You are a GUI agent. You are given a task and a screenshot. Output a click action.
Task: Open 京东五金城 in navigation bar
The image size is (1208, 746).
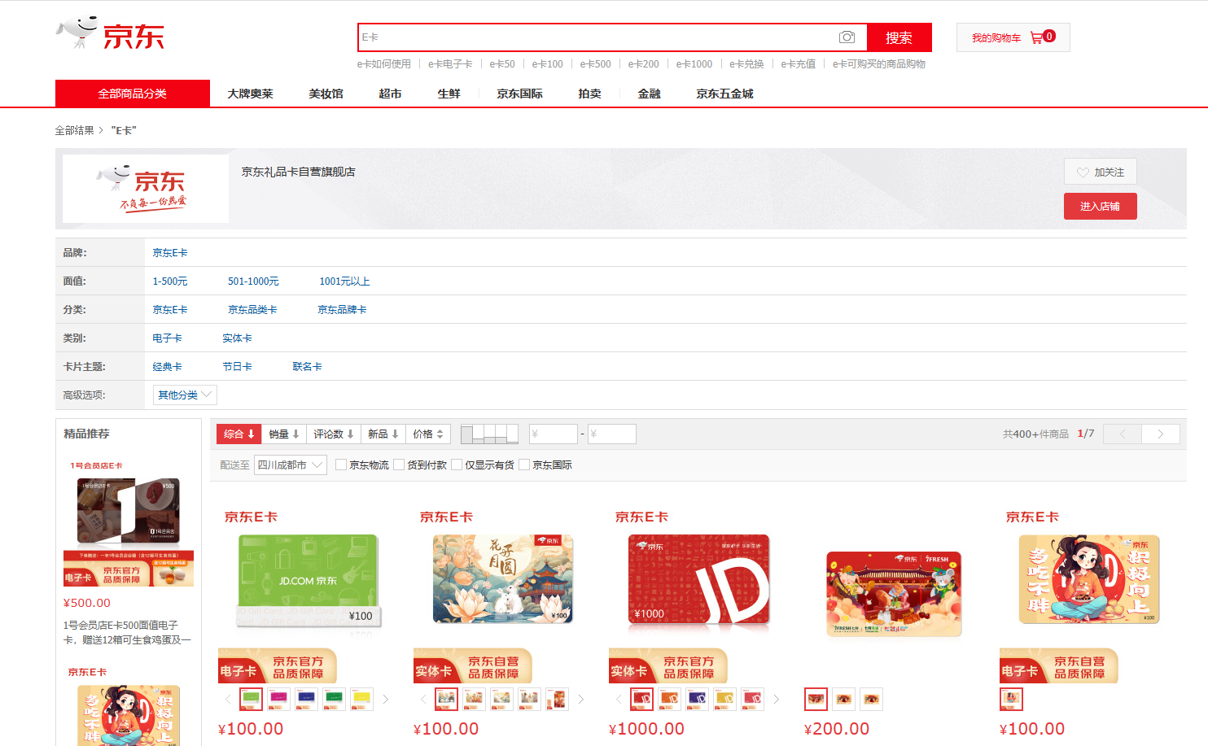[x=724, y=94]
